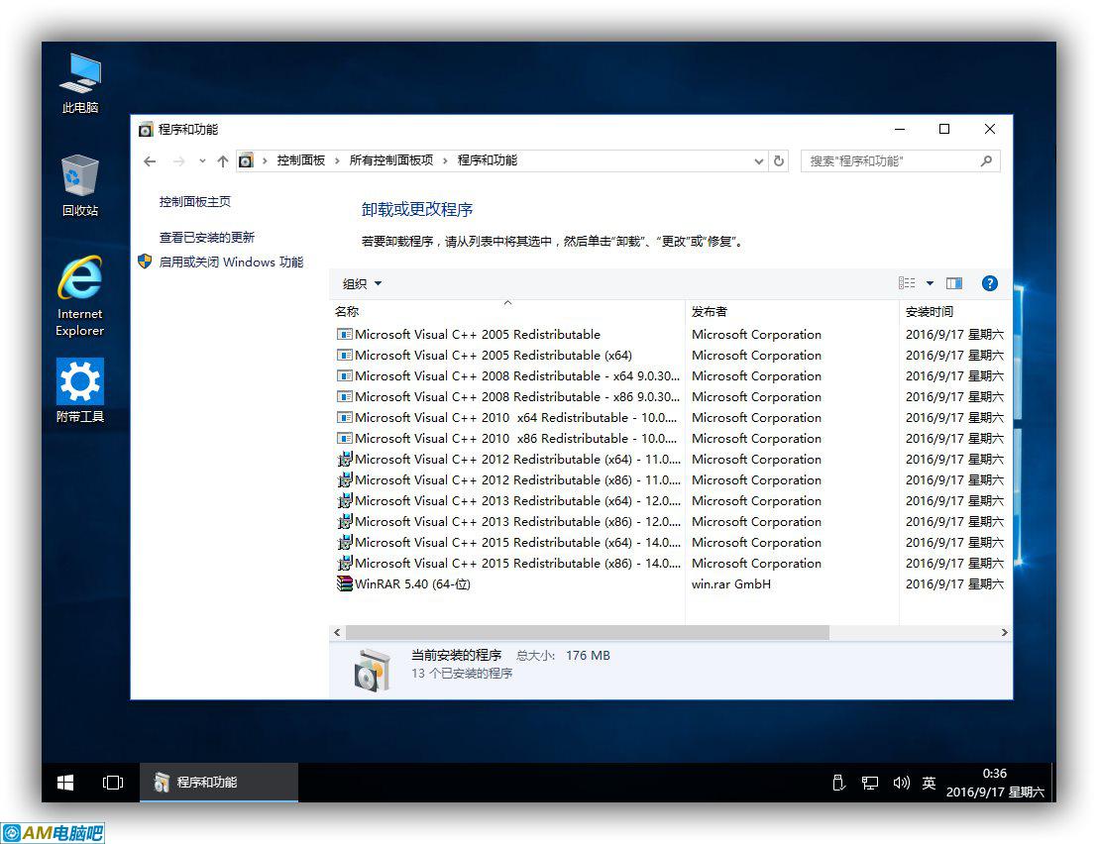Open Task View on the taskbar

tap(113, 783)
